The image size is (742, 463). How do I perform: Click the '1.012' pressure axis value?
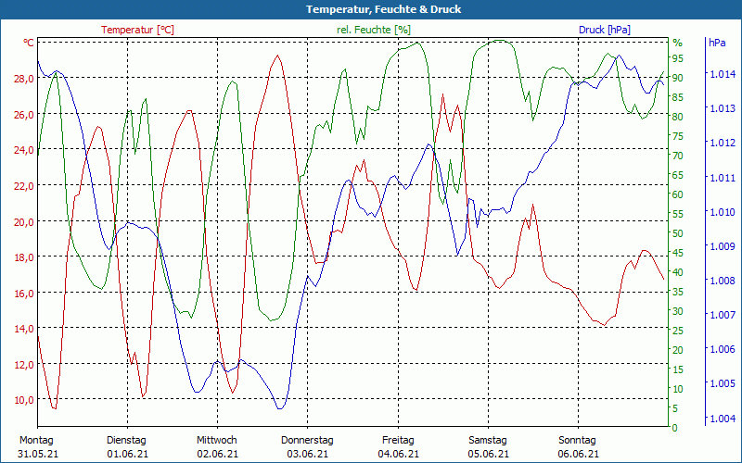(x=722, y=143)
